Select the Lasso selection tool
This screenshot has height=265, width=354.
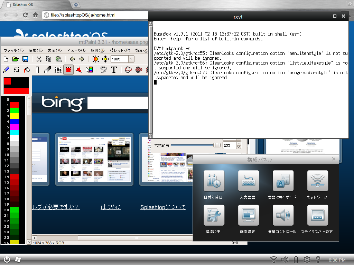103,70
